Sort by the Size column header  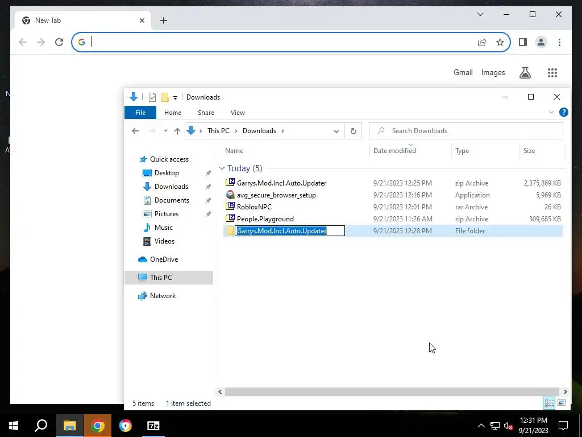tap(529, 150)
